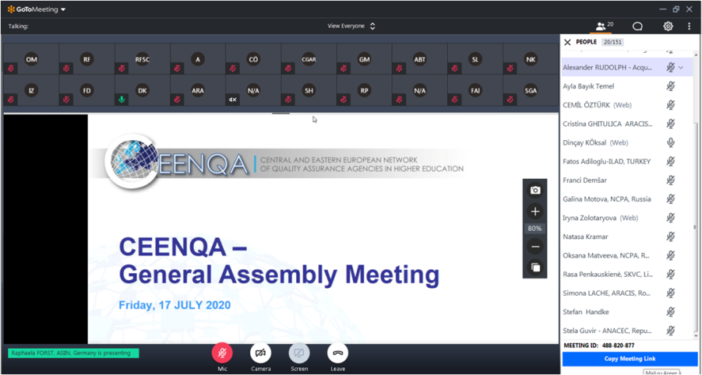
Task: Close the People panel with X
Action: [x=567, y=42]
